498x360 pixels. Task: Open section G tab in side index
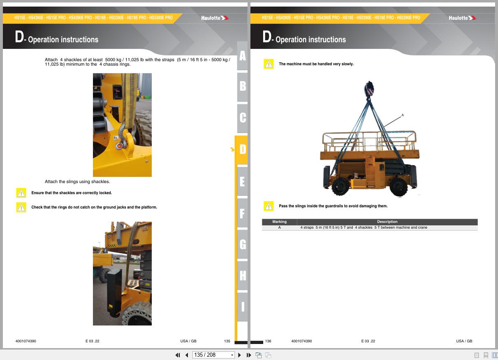coord(242,244)
